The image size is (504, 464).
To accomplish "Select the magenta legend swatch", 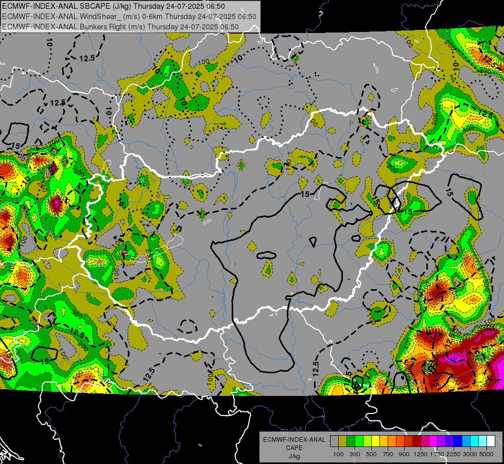I will tap(433, 441).
